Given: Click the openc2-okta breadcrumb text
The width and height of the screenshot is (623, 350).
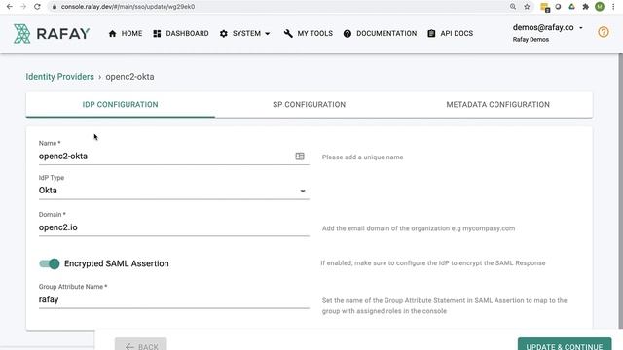Looking at the screenshot, I should [x=129, y=77].
